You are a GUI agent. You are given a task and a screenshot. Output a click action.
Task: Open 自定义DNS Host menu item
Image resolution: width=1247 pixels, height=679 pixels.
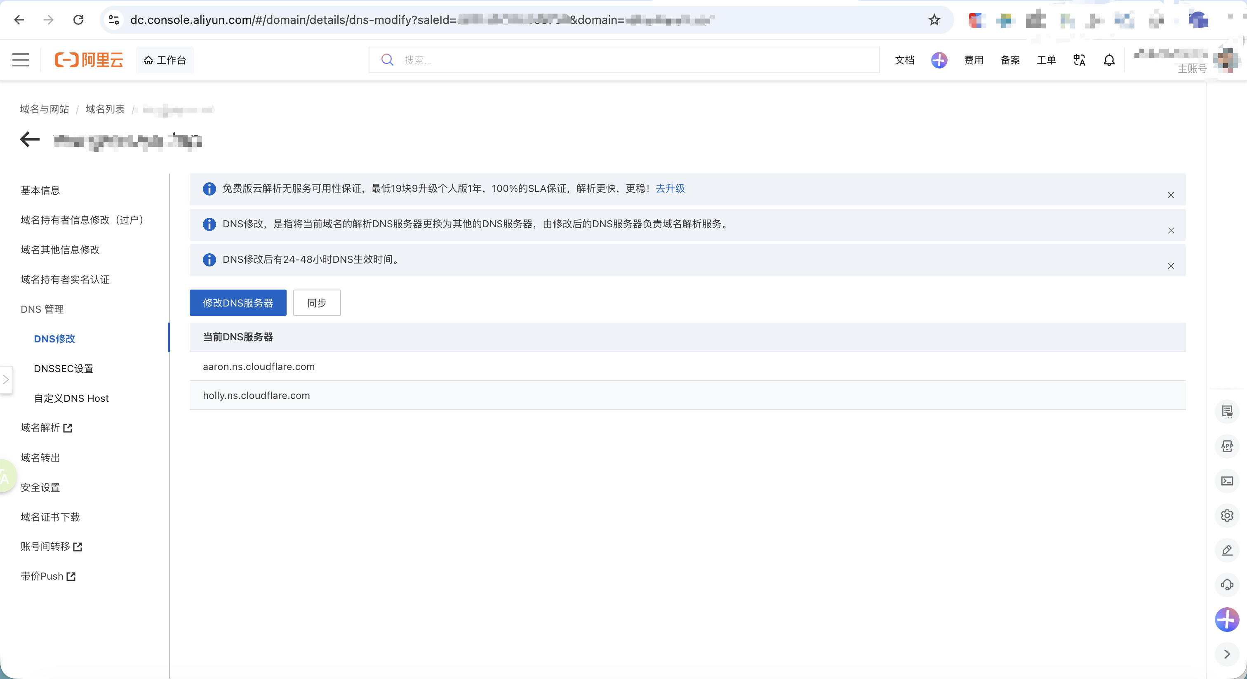[x=71, y=398]
